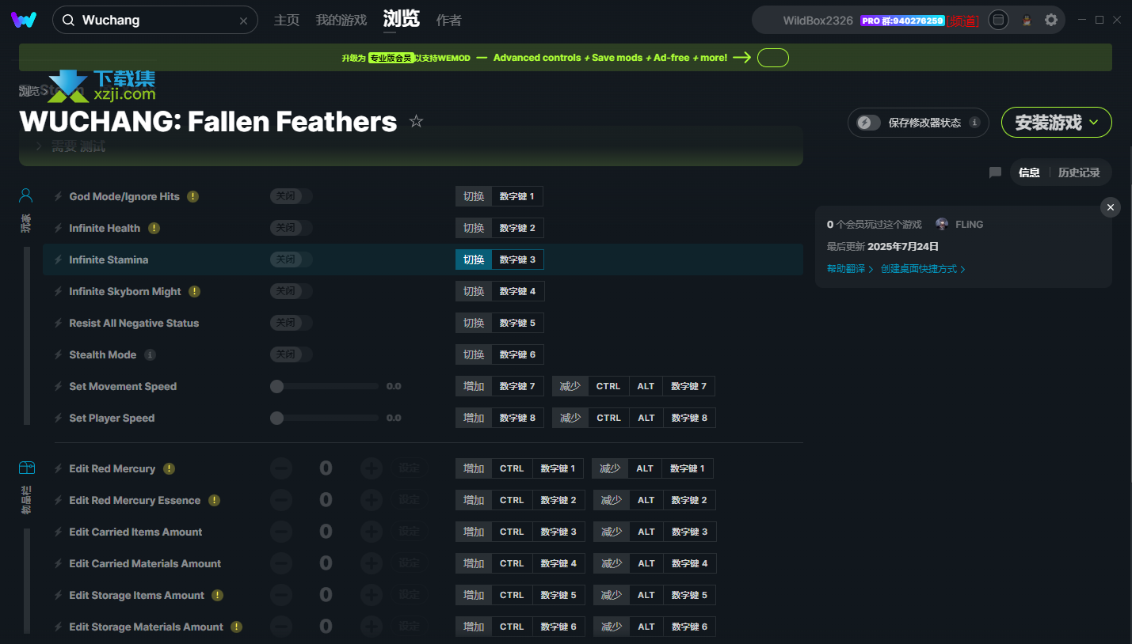Click the pro upgrade banner button
Screen dimensions: 1132x644
point(773,58)
